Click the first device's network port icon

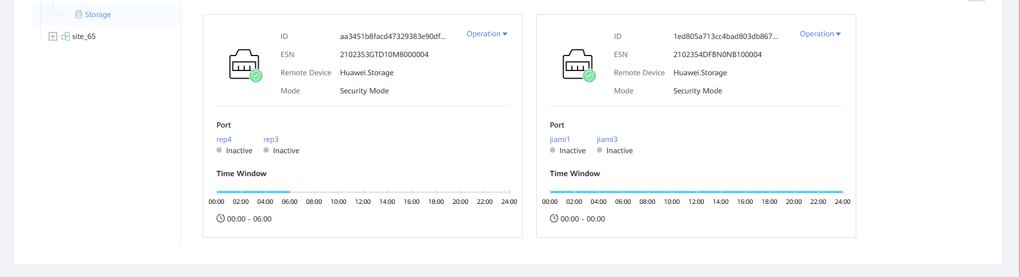[244, 64]
